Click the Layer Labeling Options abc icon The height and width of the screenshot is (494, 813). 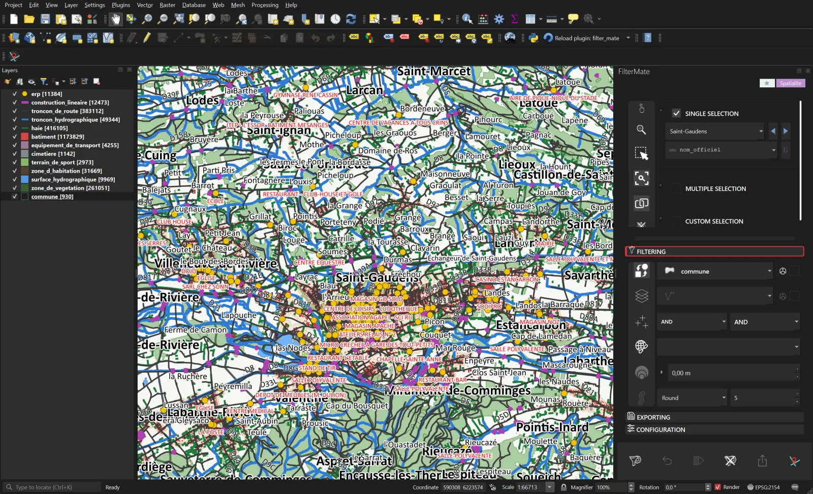pos(354,38)
